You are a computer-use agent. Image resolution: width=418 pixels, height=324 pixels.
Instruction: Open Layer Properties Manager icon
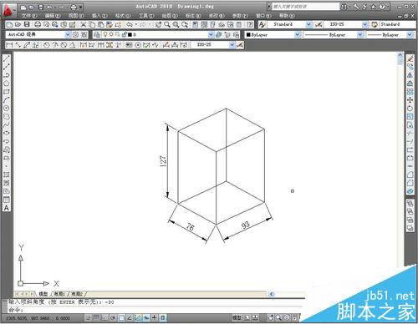point(97,35)
